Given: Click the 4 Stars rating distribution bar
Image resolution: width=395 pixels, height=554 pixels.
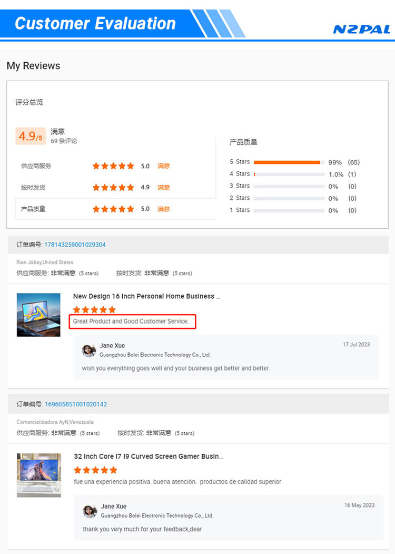Looking at the screenshot, I should (x=289, y=174).
